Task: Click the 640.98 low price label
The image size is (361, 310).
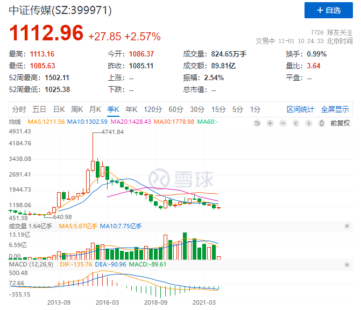Action: tap(62, 217)
